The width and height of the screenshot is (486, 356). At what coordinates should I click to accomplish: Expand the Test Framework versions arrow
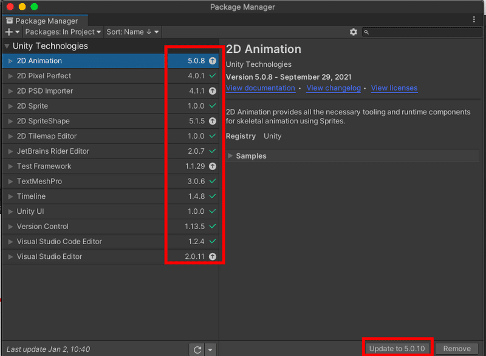pyautogui.click(x=10, y=166)
